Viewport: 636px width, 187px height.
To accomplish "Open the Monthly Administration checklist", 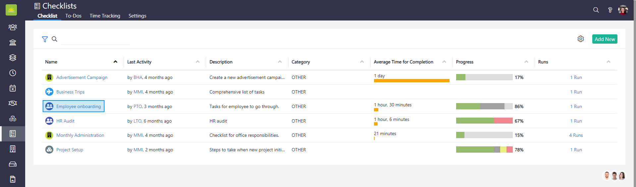I will pos(80,135).
